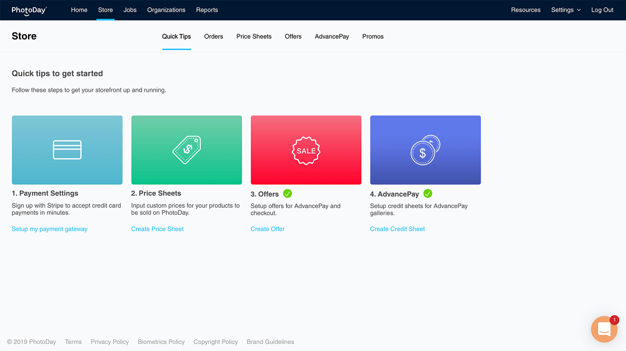The width and height of the screenshot is (626, 351).
Task: Open the Copyright Policy footer link
Action: click(x=216, y=342)
